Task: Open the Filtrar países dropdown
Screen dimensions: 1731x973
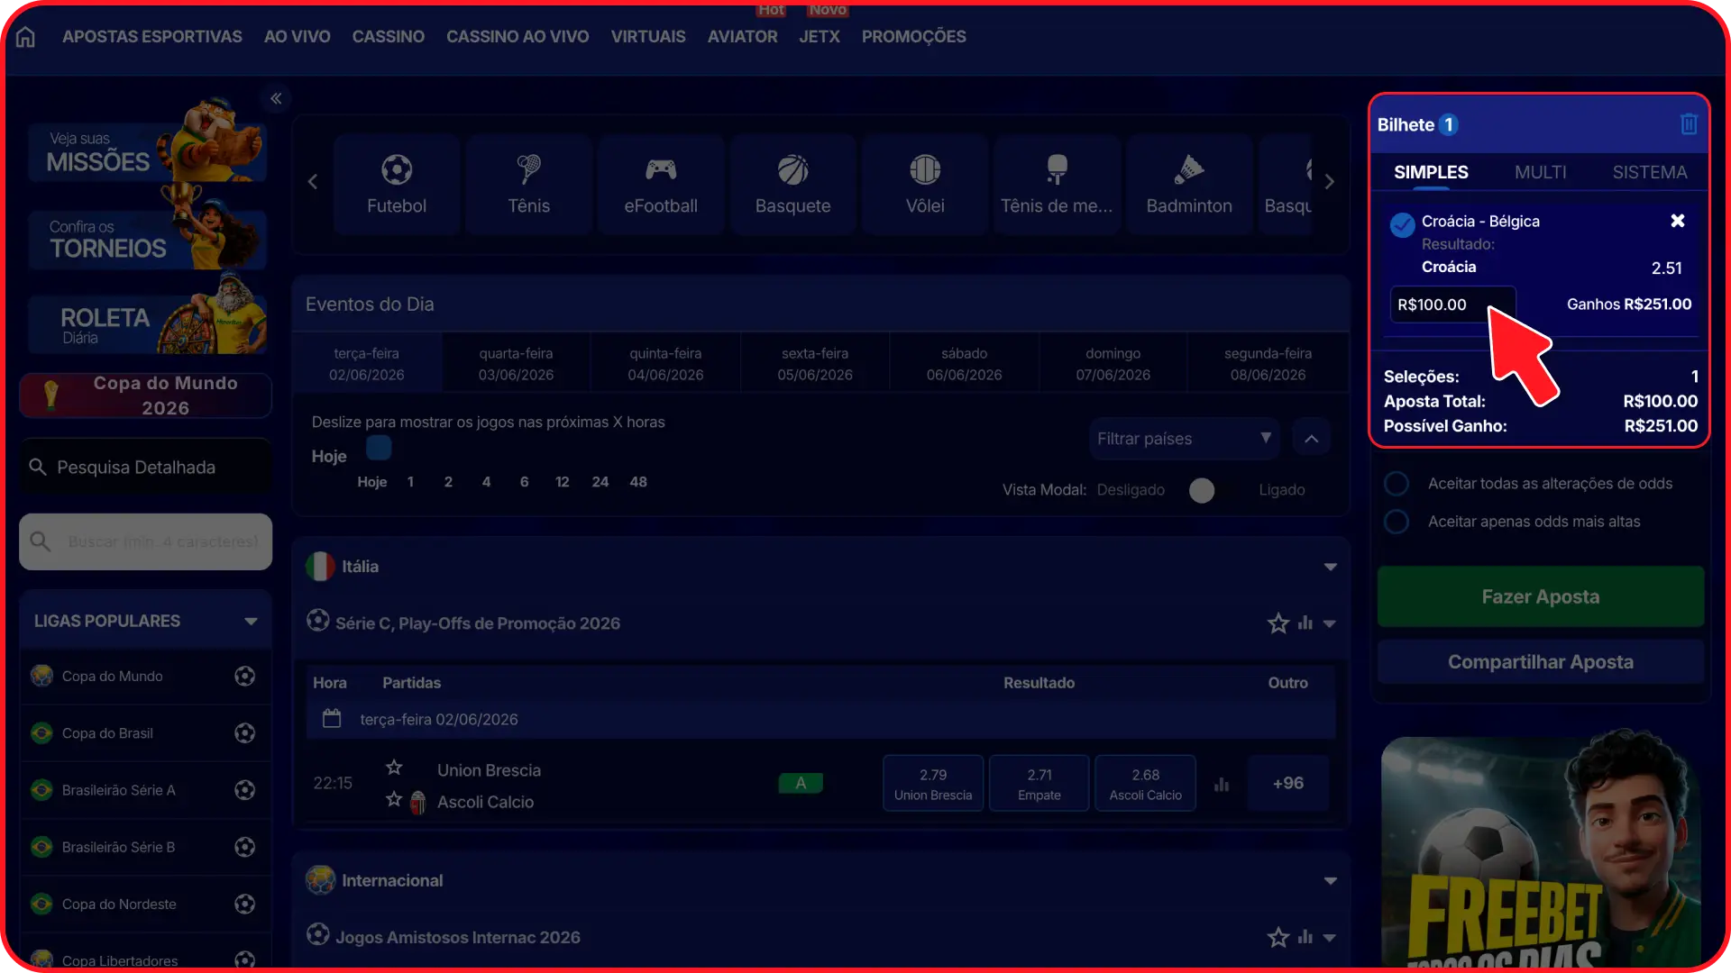Action: click(x=1185, y=439)
